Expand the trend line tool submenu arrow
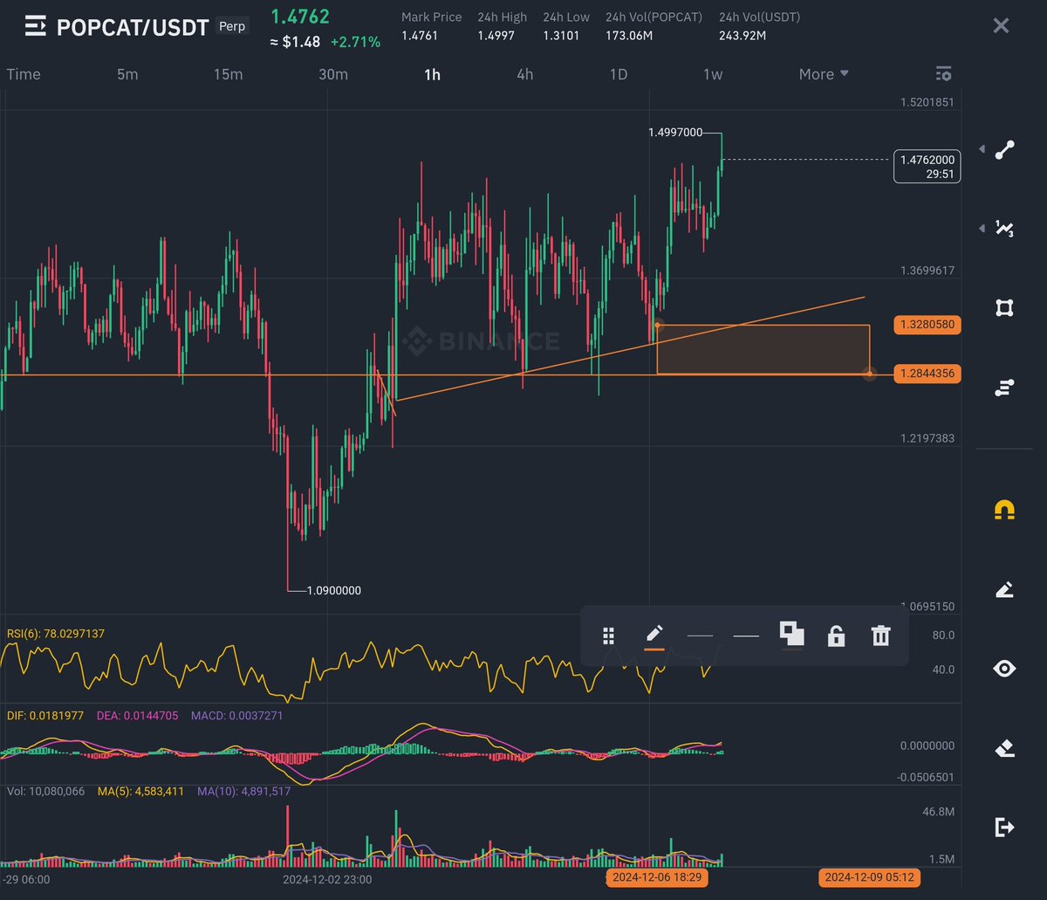The image size is (1047, 900). coord(982,149)
